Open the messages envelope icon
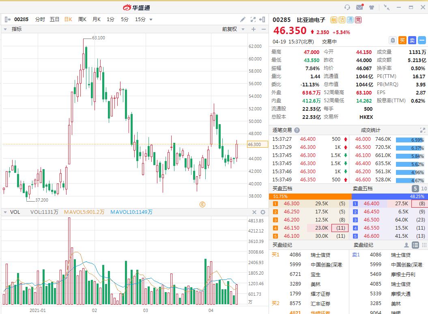 (359, 7)
